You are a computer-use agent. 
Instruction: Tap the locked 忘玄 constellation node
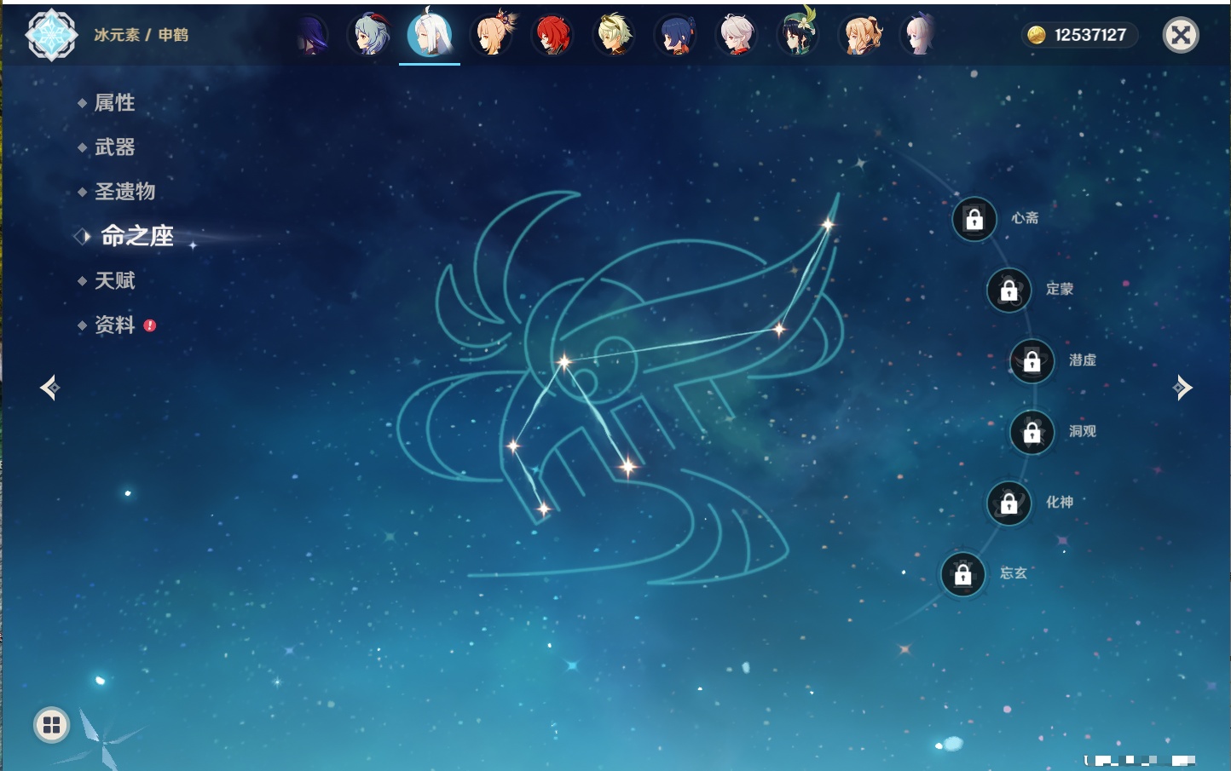click(962, 575)
